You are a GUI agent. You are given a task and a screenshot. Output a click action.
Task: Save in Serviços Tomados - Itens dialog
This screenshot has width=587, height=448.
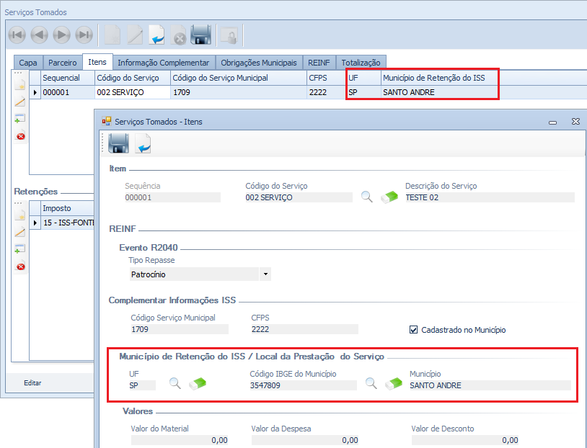click(x=119, y=143)
